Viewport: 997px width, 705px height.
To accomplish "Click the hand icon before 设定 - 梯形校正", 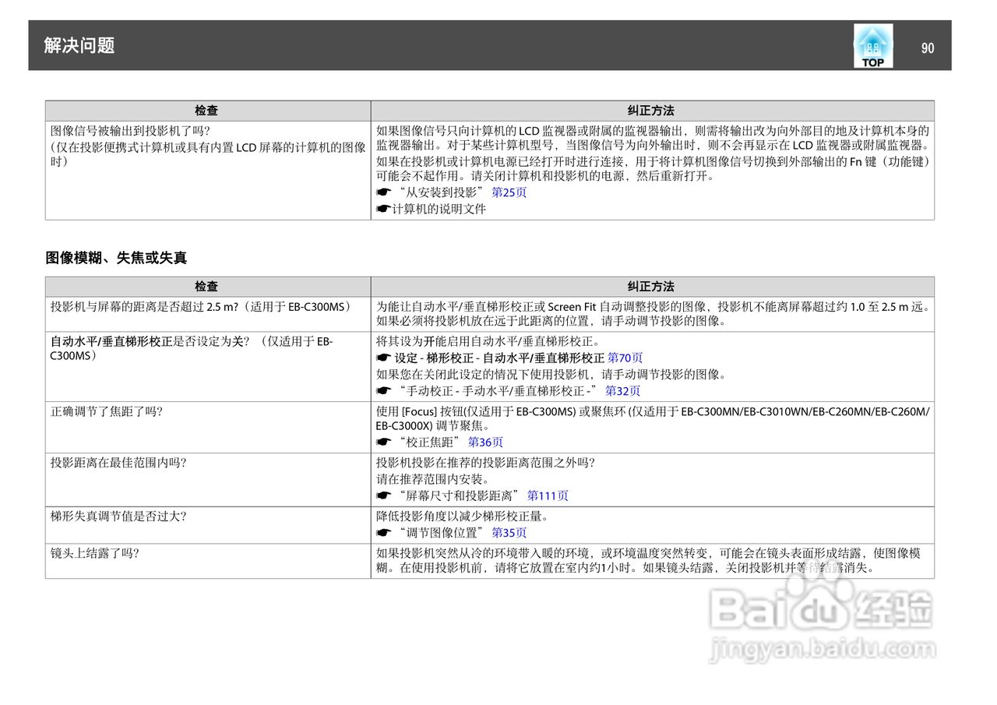I will click(x=383, y=358).
